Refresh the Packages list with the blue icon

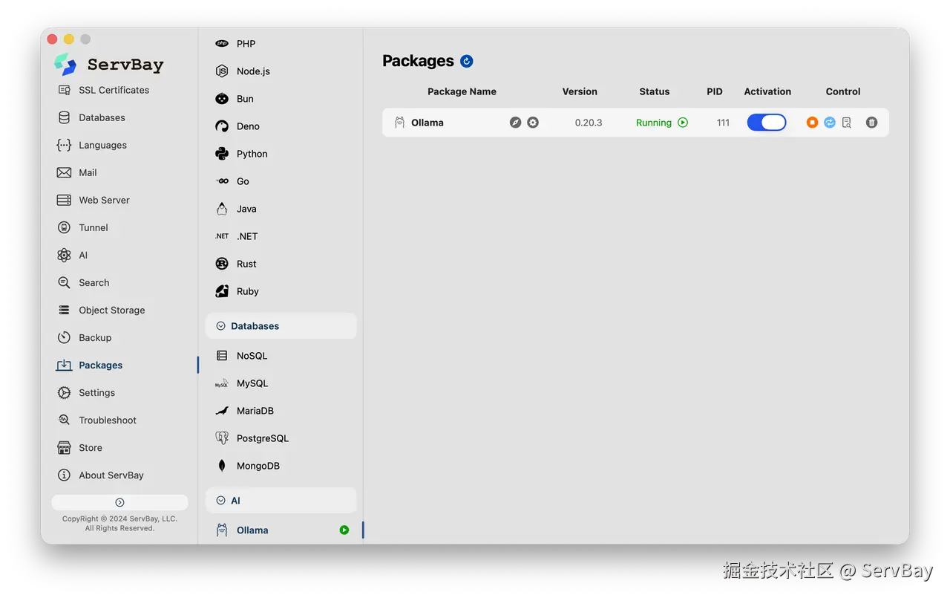pyautogui.click(x=467, y=61)
